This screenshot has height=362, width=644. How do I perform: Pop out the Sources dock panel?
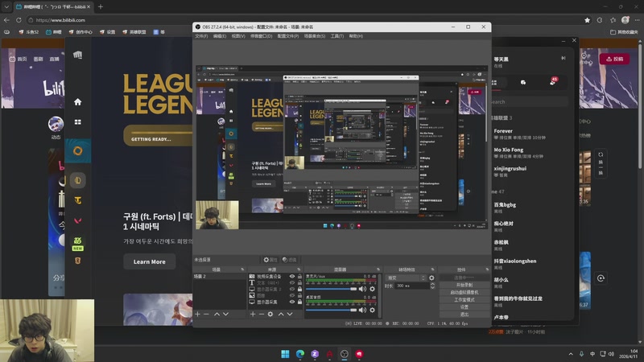(x=299, y=269)
